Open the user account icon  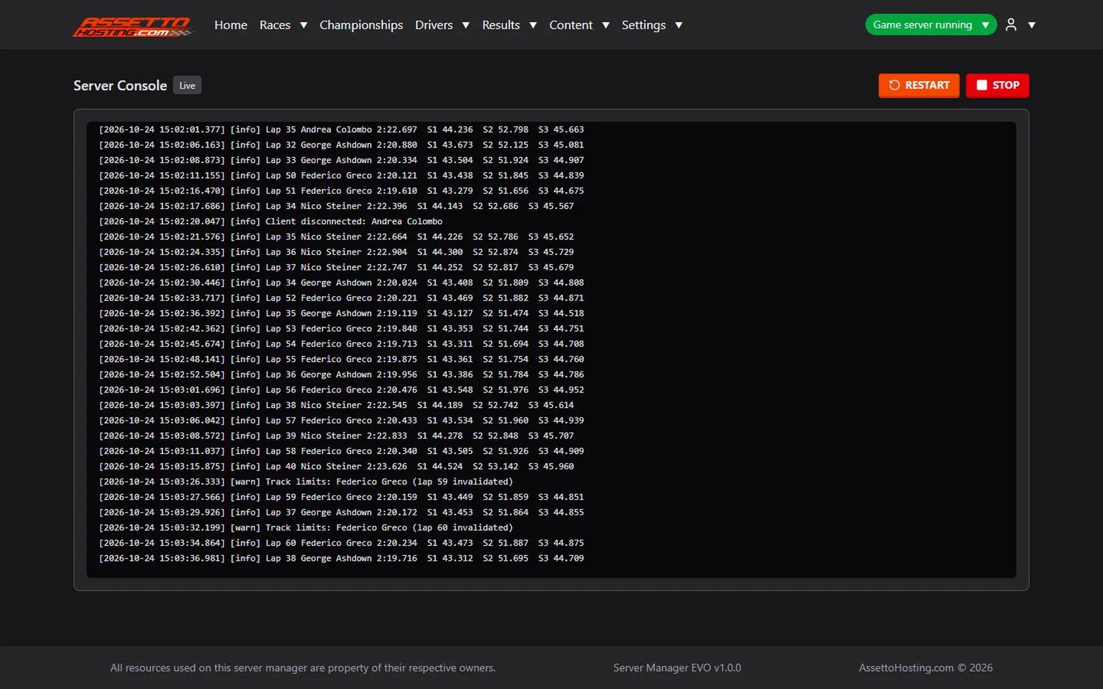(x=1011, y=25)
